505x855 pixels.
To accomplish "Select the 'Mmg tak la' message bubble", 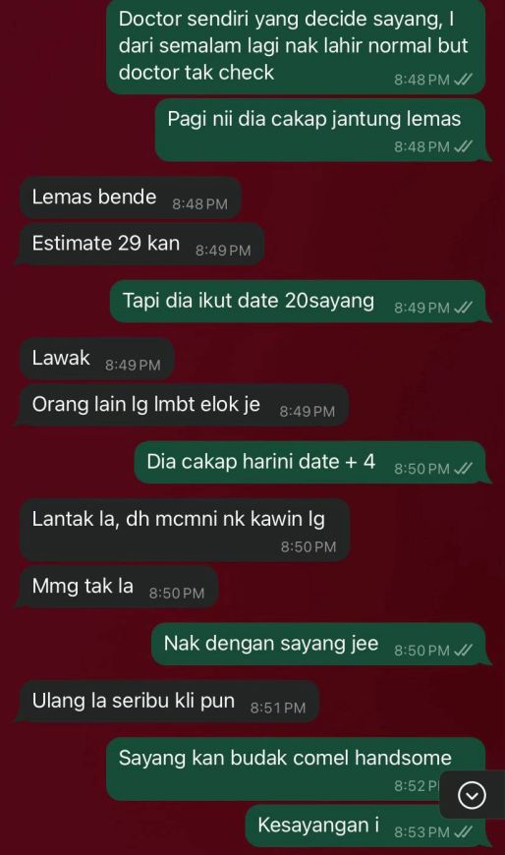I will pos(119,587).
